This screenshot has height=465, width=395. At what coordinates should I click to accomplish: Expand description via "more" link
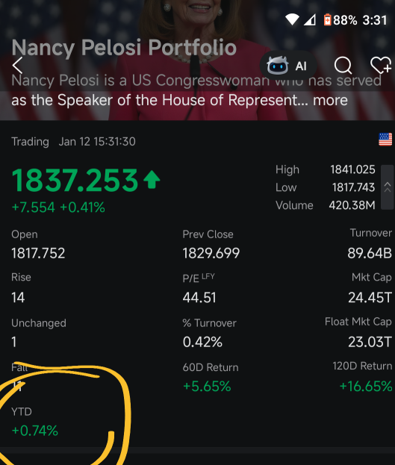pyautogui.click(x=330, y=100)
